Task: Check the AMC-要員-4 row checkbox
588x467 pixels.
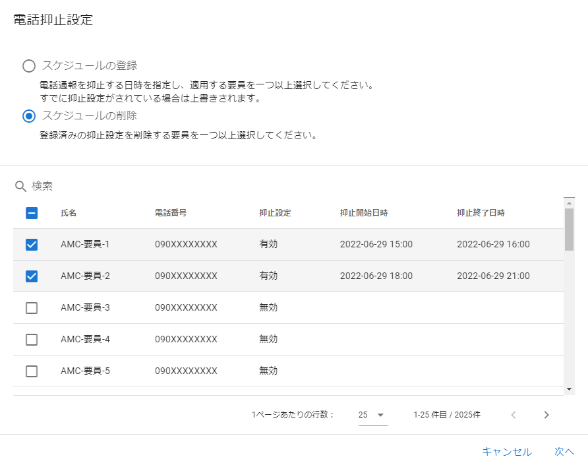Action: pyautogui.click(x=31, y=339)
